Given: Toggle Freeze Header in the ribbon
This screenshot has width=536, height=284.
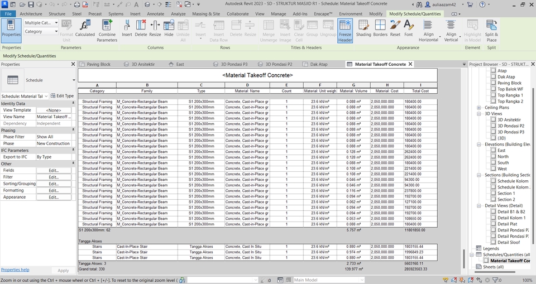Looking at the screenshot, I should [345, 31].
